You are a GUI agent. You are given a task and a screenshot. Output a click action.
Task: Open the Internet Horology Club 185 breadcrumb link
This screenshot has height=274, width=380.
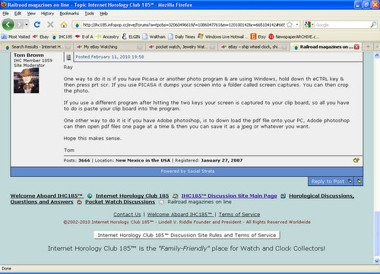click(x=132, y=196)
